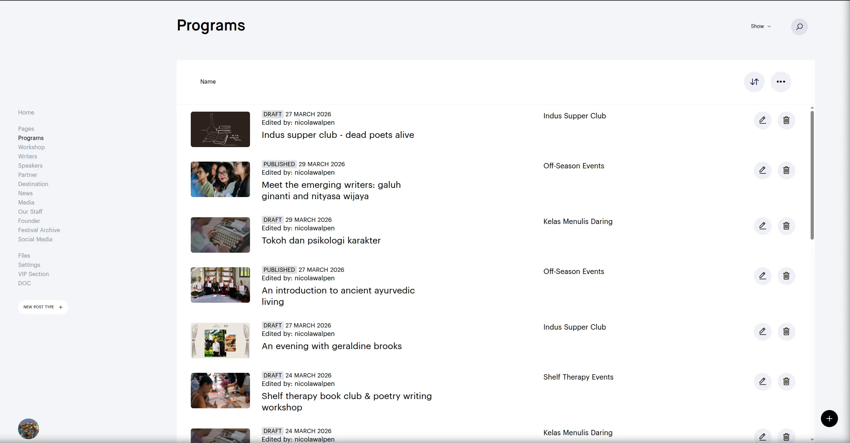Open the user avatar at bottom left
Image resolution: width=850 pixels, height=443 pixels.
tap(28, 429)
